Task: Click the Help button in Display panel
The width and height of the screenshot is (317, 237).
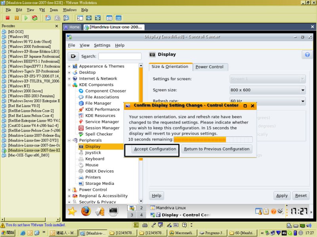Action: pyautogui.click(x=157, y=196)
